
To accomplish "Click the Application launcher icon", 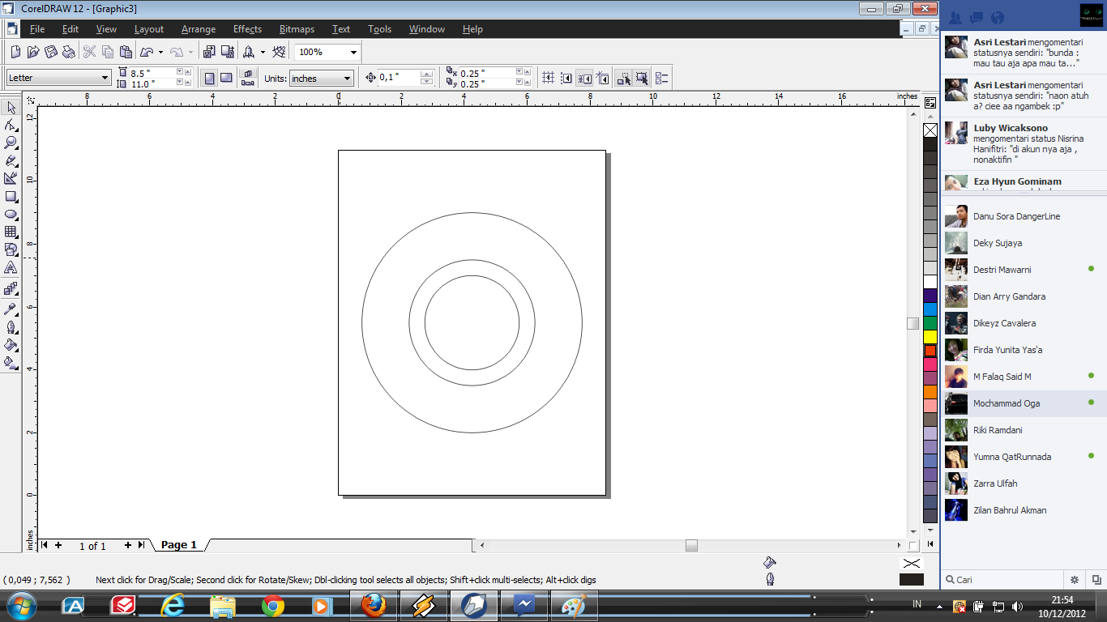I will [249, 52].
